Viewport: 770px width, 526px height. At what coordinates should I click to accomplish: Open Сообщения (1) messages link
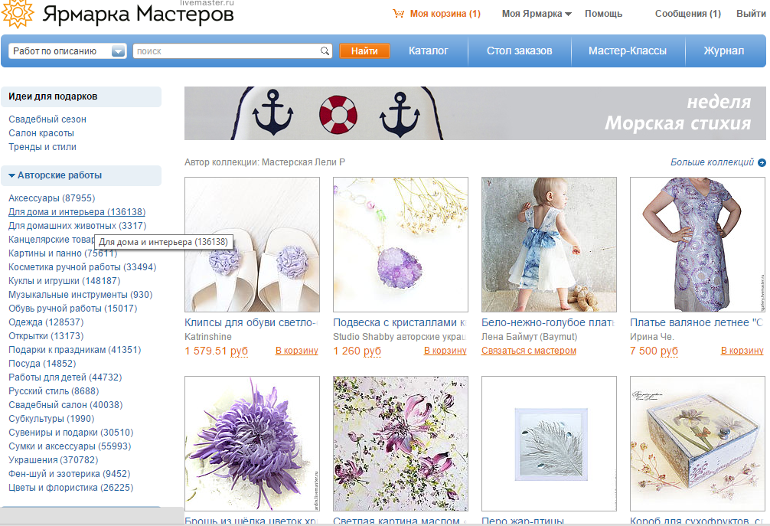coord(687,14)
